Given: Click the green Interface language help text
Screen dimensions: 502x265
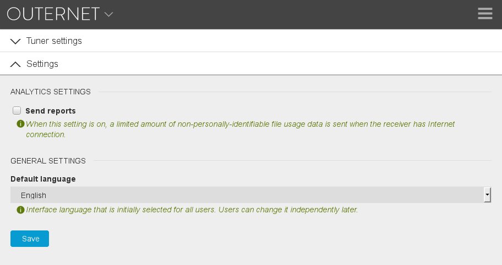Looking at the screenshot, I should click(x=192, y=210).
